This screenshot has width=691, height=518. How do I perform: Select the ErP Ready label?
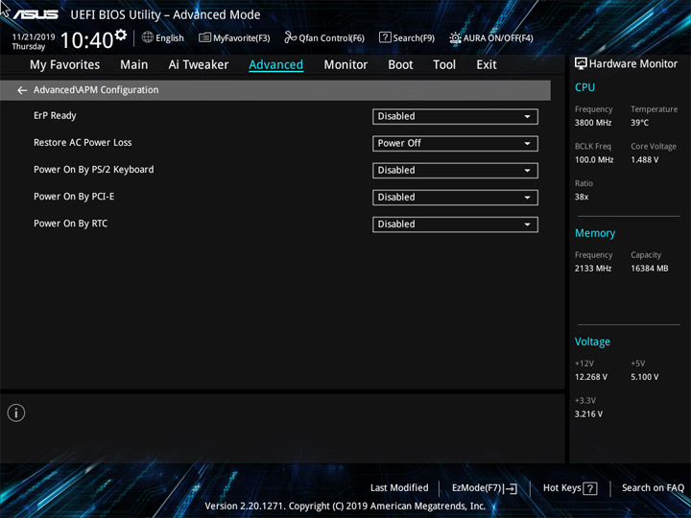(55, 116)
